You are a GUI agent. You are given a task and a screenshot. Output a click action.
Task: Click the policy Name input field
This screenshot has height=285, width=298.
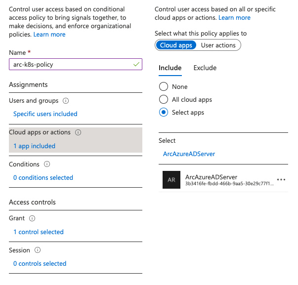[x=69, y=65]
